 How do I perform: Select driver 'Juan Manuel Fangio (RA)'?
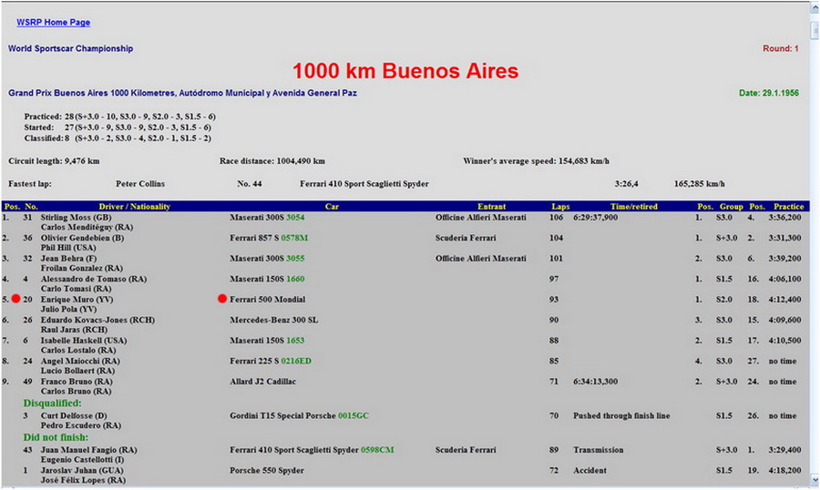pos(89,450)
